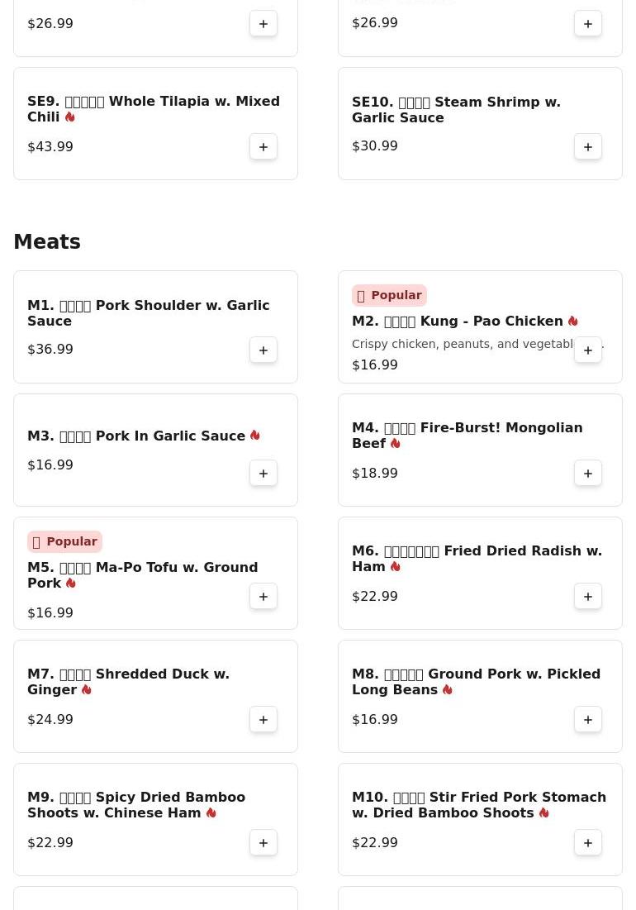
Task: Add M1 Pork Shoulder w. Garlic Sauce
Action: [x=263, y=350]
